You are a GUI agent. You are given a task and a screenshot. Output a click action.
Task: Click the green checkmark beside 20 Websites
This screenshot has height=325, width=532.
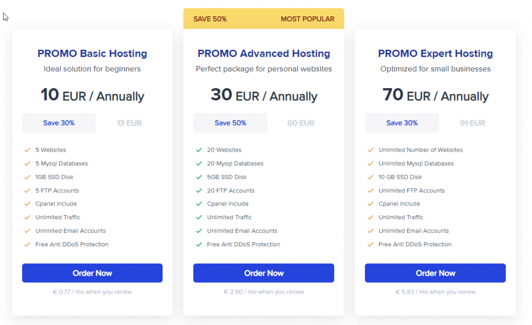coord(199,150)
